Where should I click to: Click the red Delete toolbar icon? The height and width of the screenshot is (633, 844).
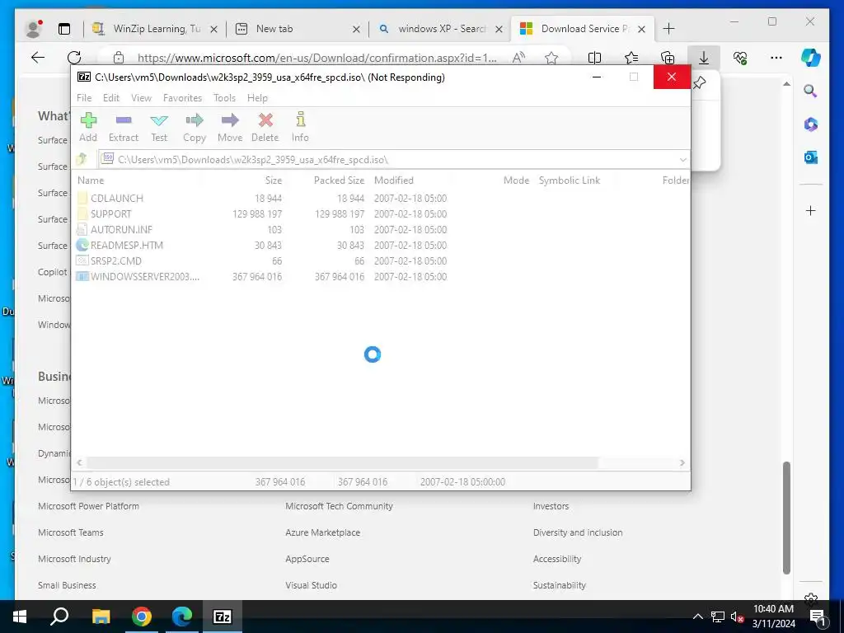(265, 120)
